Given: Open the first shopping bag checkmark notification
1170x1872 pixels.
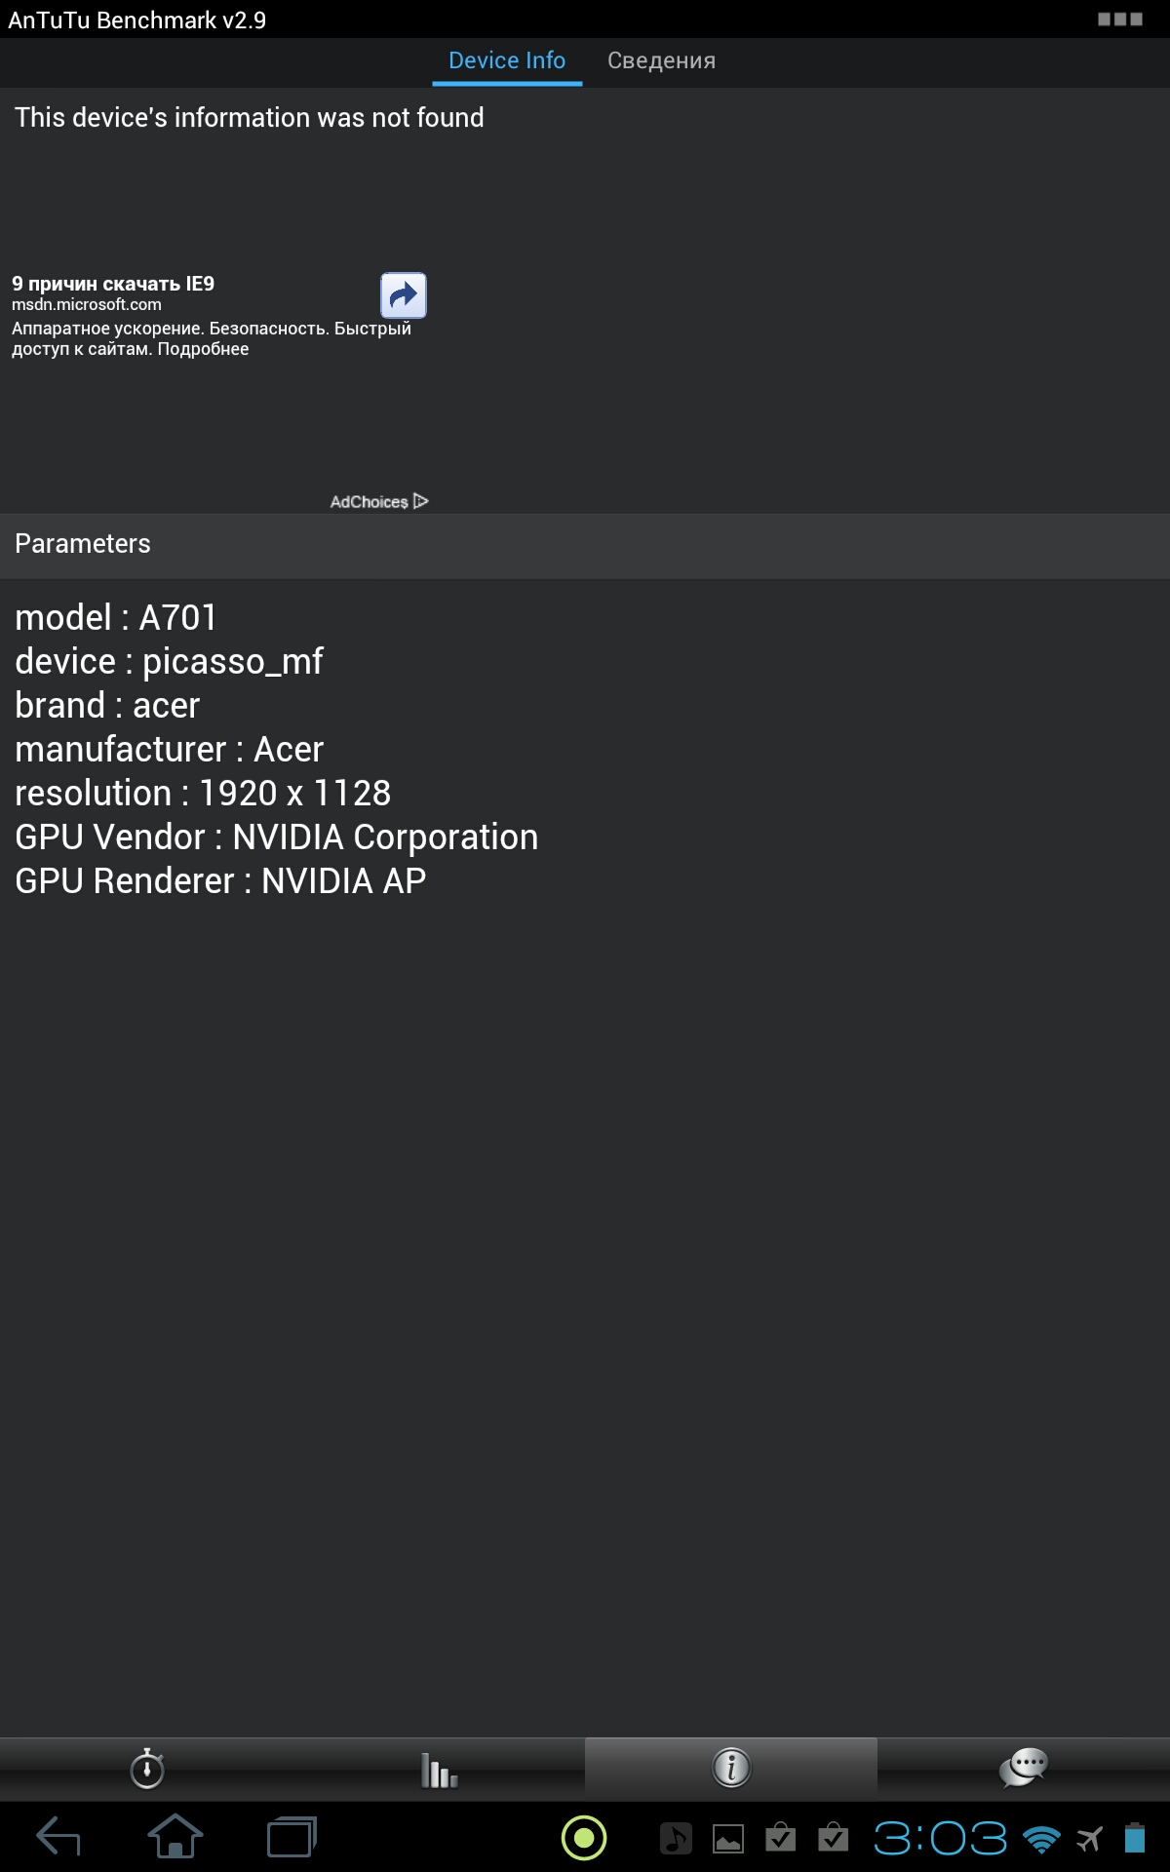Looking at the screenshot, I should coord(781,1837).
